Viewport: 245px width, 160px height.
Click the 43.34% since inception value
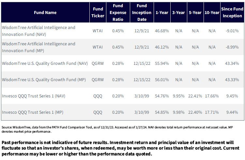(x=232, y=63)
